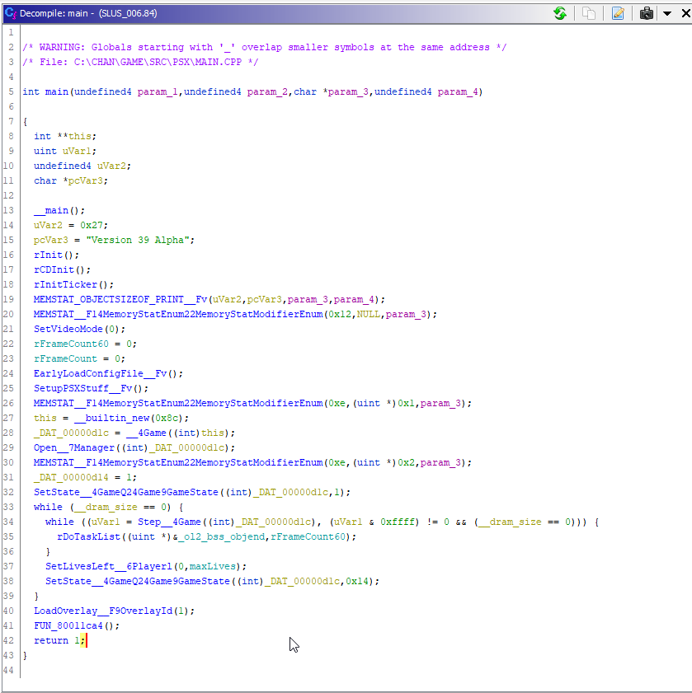This screenshot has height=693, width=692.
Task: Click the Copy icon in decompiler toolbar
Action: pos(589,13)
